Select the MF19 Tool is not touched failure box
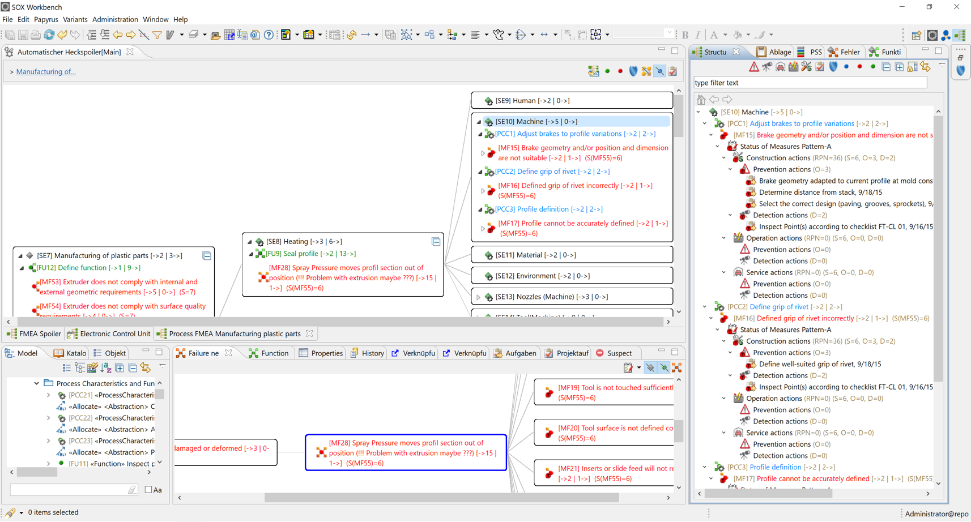This screenshot has height=522, width=971. coord(604,392)
